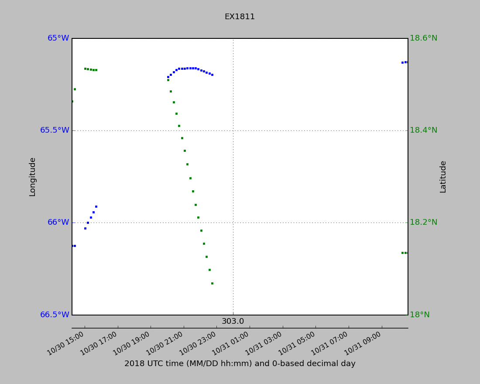This screenshot has width=480, height=384.
Task: Click the 10/31 07:00 time tick label
Action: [330, 344]
